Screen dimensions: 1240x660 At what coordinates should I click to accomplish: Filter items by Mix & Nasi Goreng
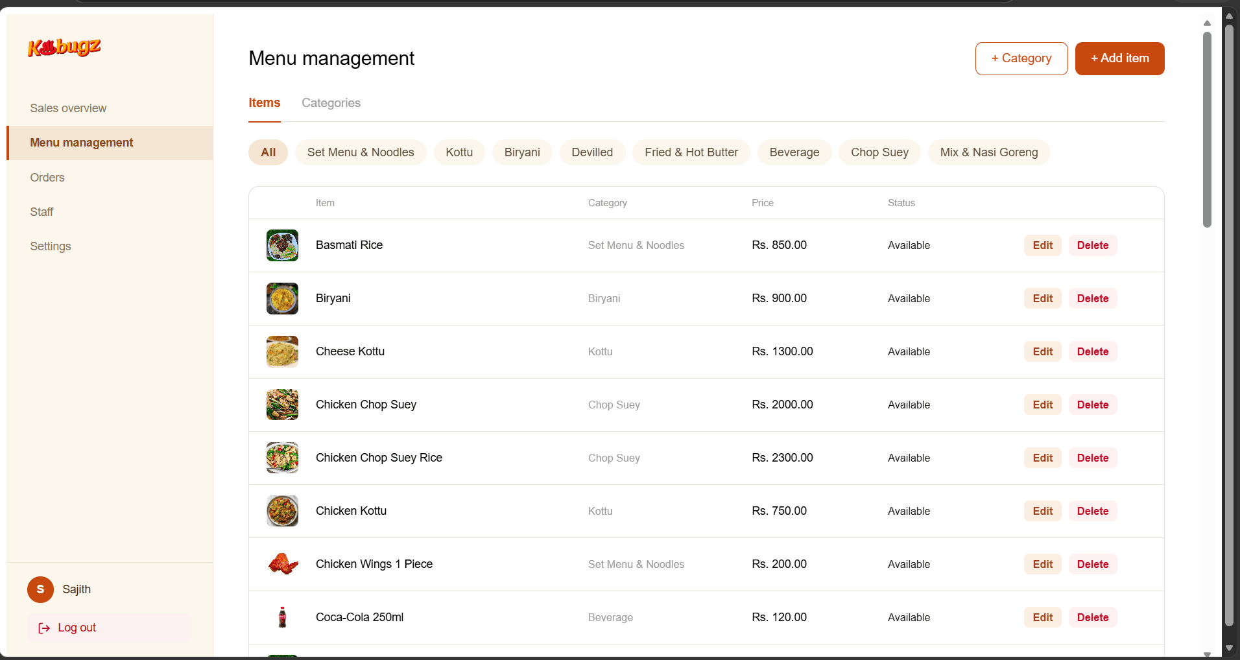click(989, 152)
